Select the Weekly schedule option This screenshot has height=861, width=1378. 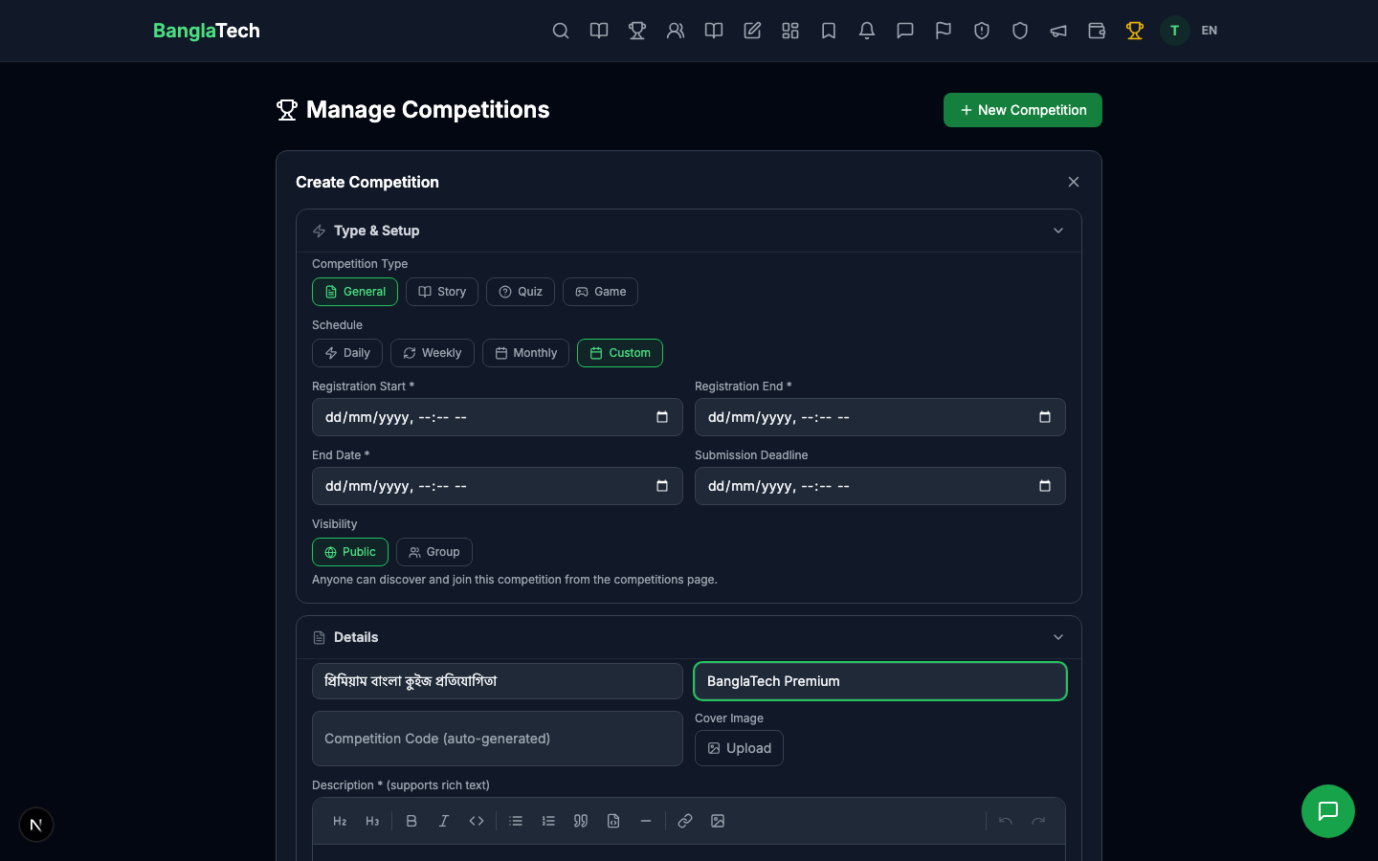point(432,353)
